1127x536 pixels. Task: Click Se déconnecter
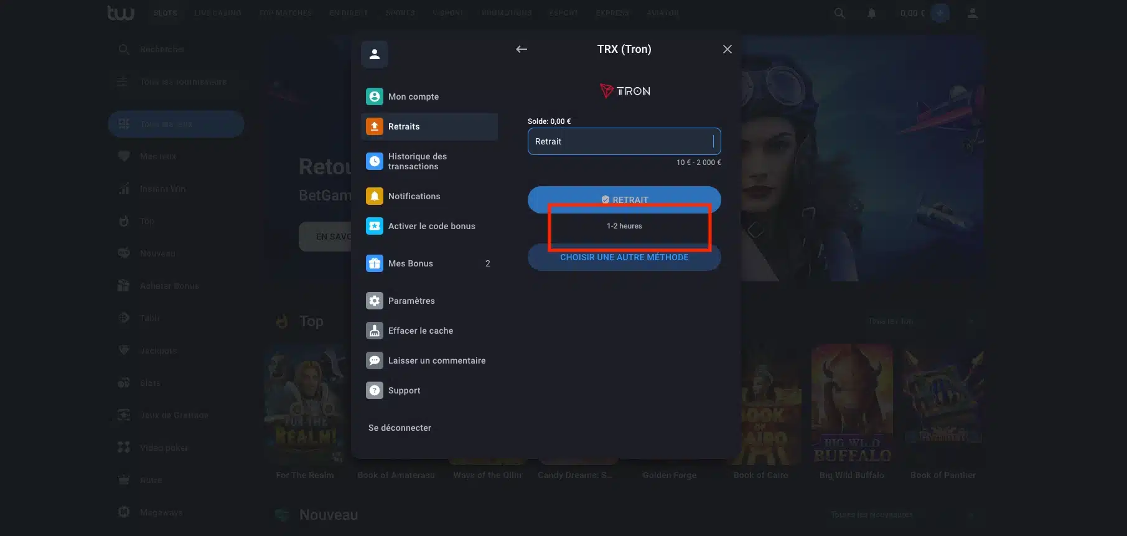click(x=400, y=428)
